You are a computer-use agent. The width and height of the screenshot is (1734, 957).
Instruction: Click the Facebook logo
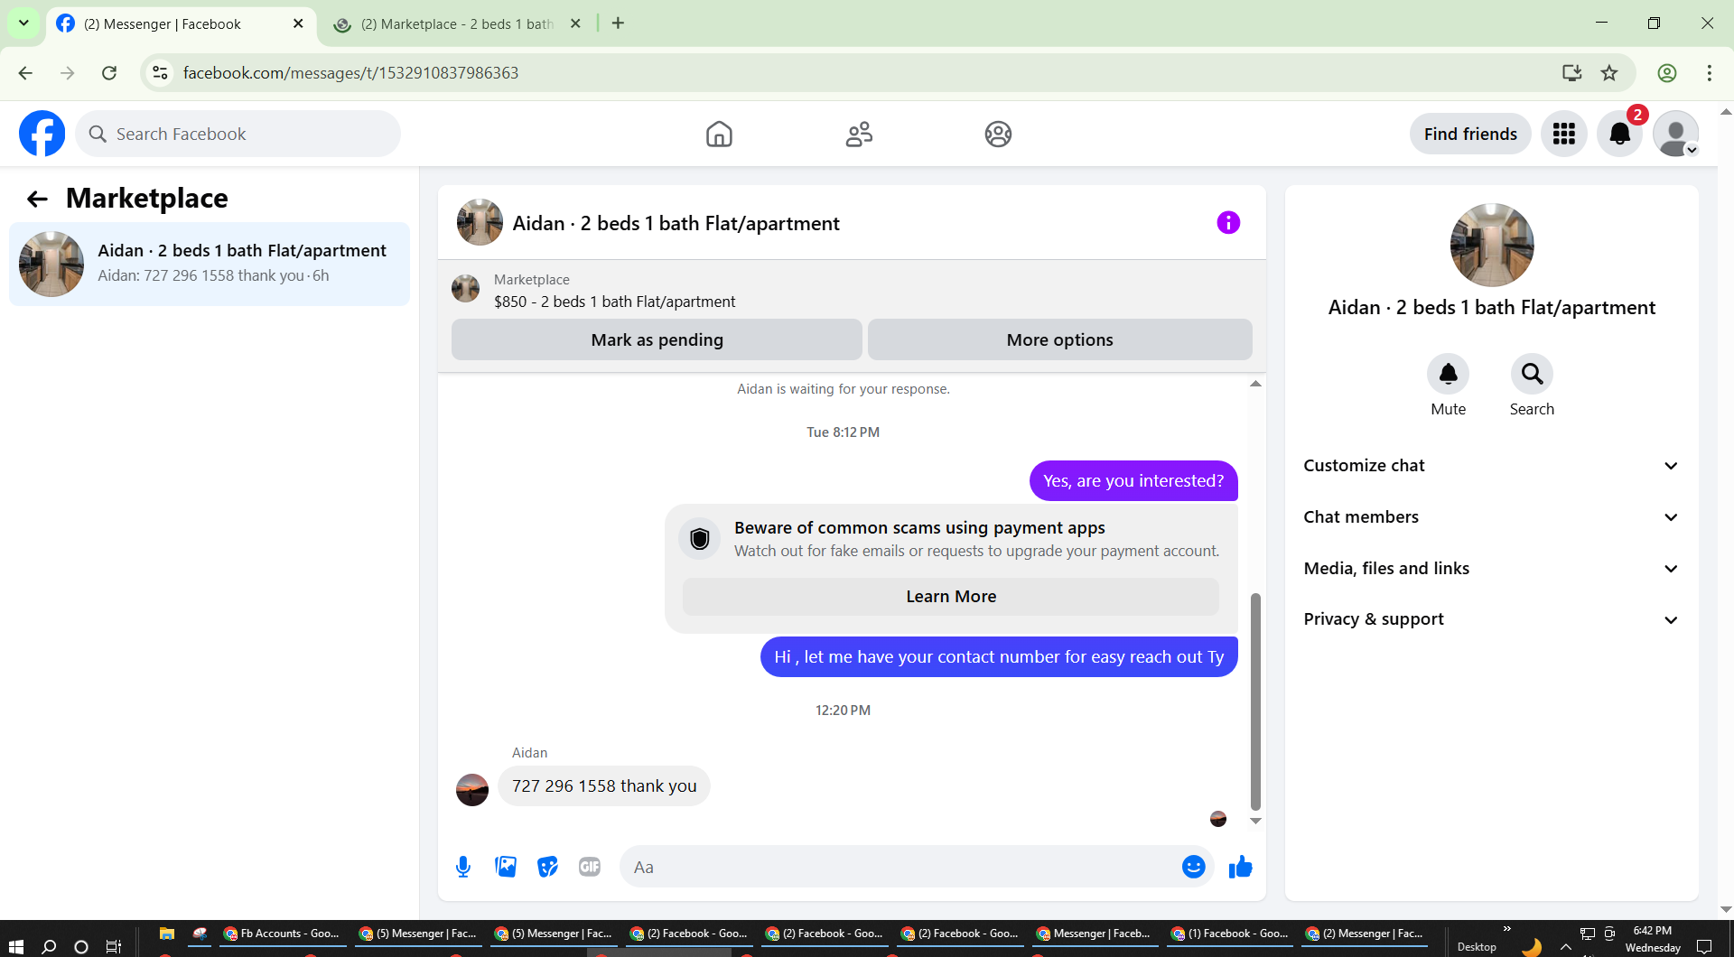[42, 134]
